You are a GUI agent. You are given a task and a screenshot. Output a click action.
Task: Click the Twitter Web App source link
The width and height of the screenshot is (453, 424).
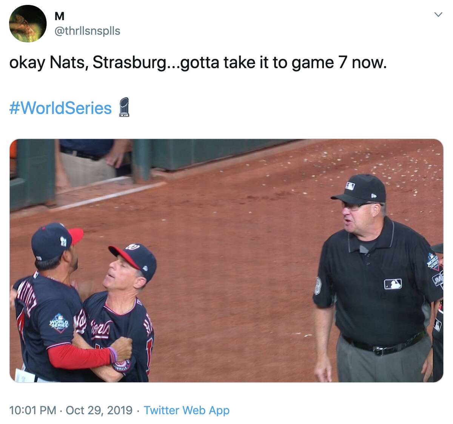[186, 410]
